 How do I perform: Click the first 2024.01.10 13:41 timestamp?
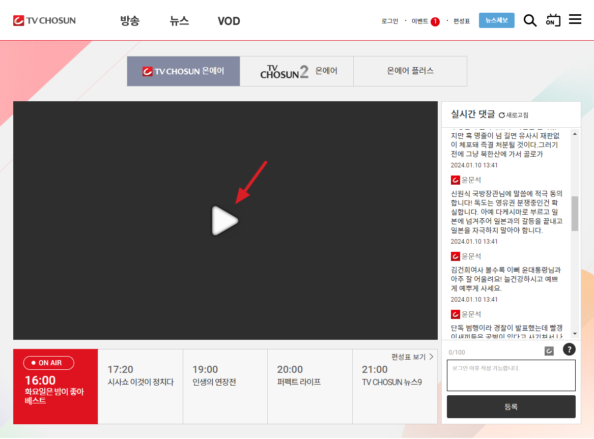pyautogui.click(x=474, y=165)
